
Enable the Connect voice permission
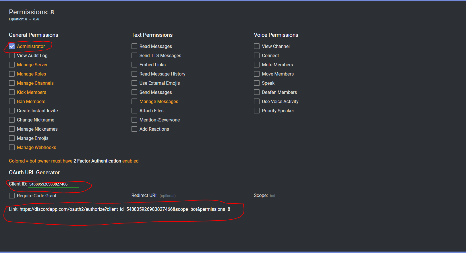[x=257, y=55]
